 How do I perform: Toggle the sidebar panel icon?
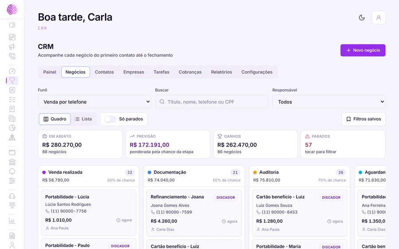(x=12, y=25)
